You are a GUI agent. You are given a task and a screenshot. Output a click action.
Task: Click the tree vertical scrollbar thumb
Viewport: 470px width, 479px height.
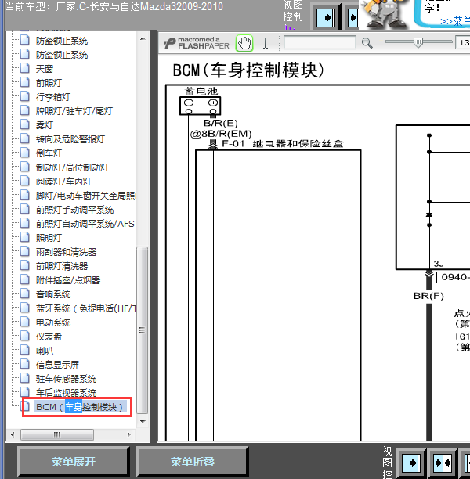143,330
